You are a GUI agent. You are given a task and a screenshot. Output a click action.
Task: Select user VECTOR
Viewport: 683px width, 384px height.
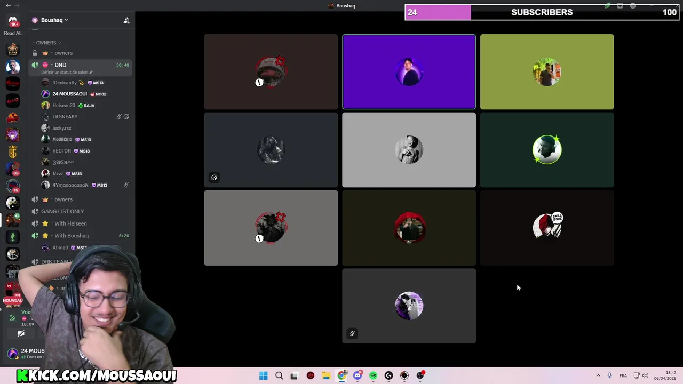pyautogui.click(x=61, y=151)
